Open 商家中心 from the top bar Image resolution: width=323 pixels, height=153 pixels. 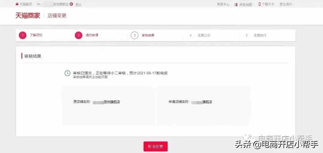point(223,4)
